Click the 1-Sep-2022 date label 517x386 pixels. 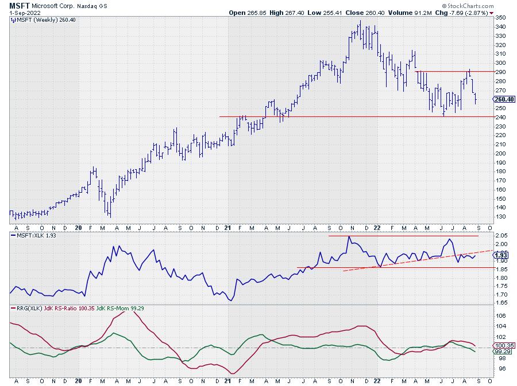click(25, 13)
